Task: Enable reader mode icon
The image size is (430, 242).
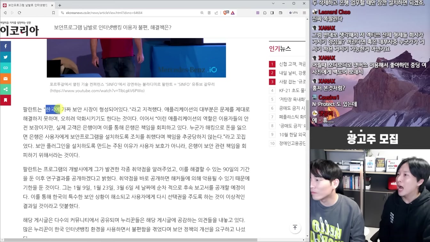Action: (x=209, y=13)
